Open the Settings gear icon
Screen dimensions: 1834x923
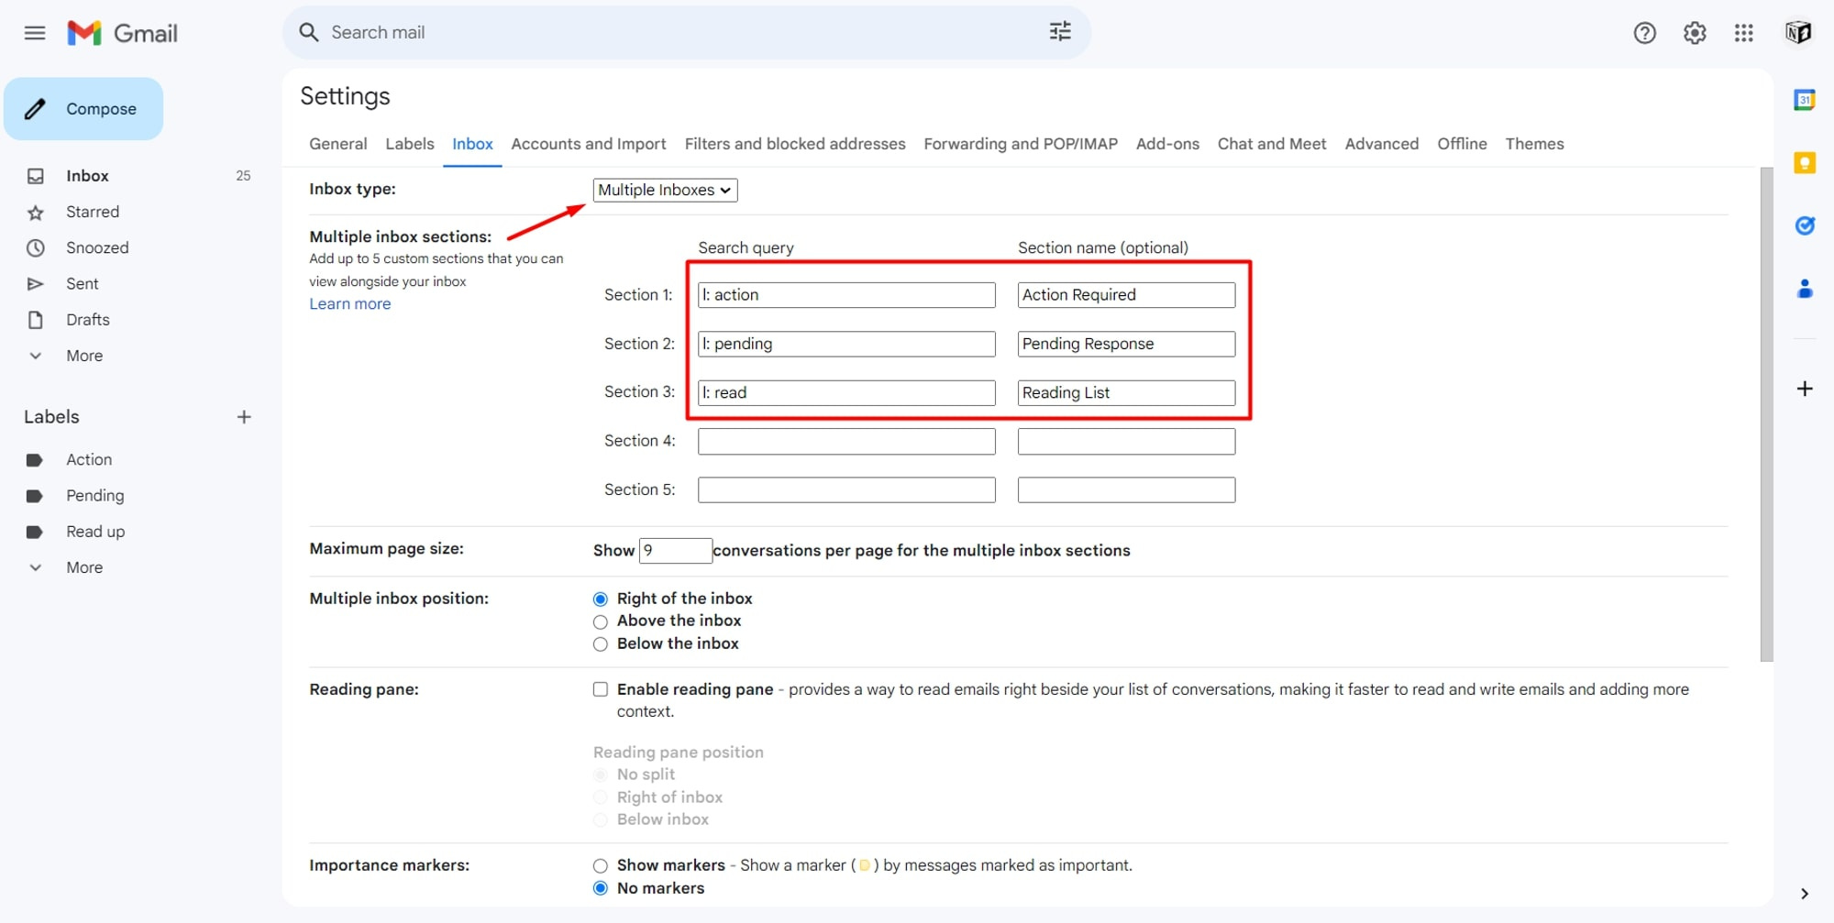tap(1695, 33)
